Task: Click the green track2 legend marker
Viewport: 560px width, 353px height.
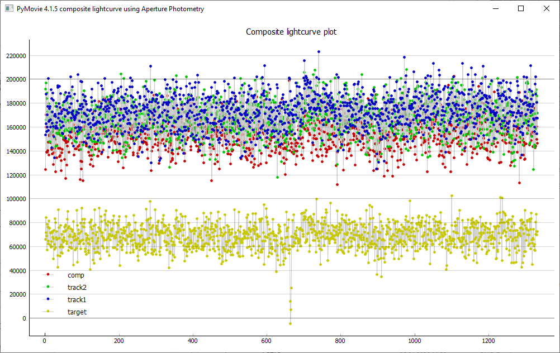Action: pyautogui.click(x=48, y=287)
